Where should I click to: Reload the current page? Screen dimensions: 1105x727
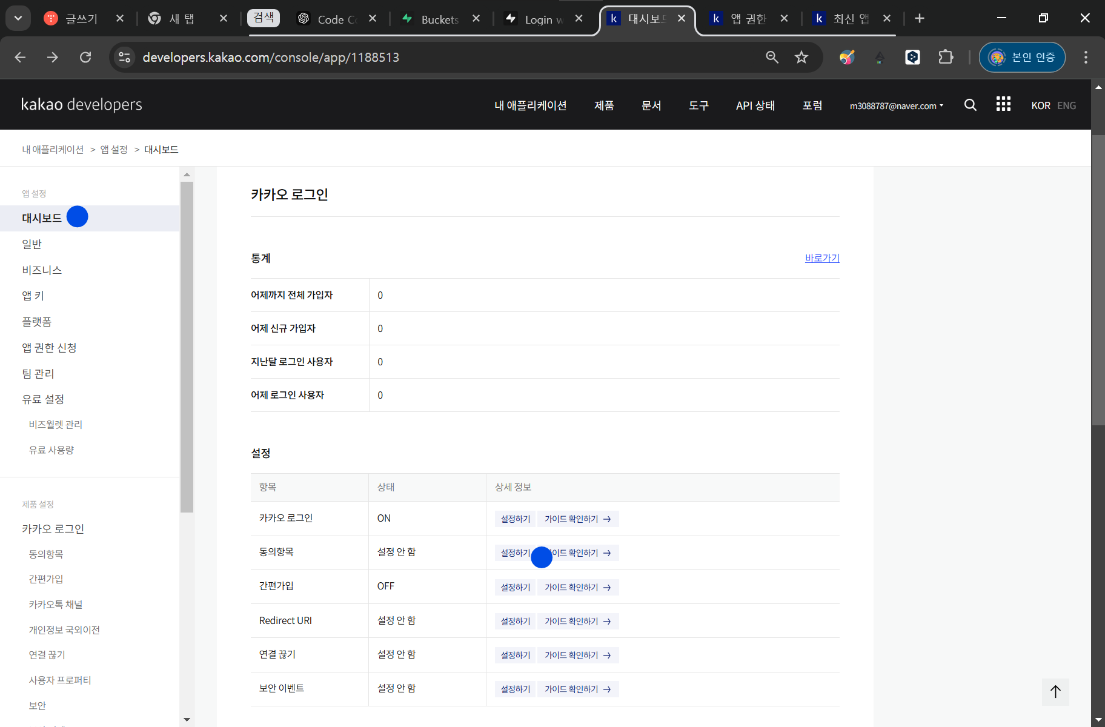tap(85, 57)
